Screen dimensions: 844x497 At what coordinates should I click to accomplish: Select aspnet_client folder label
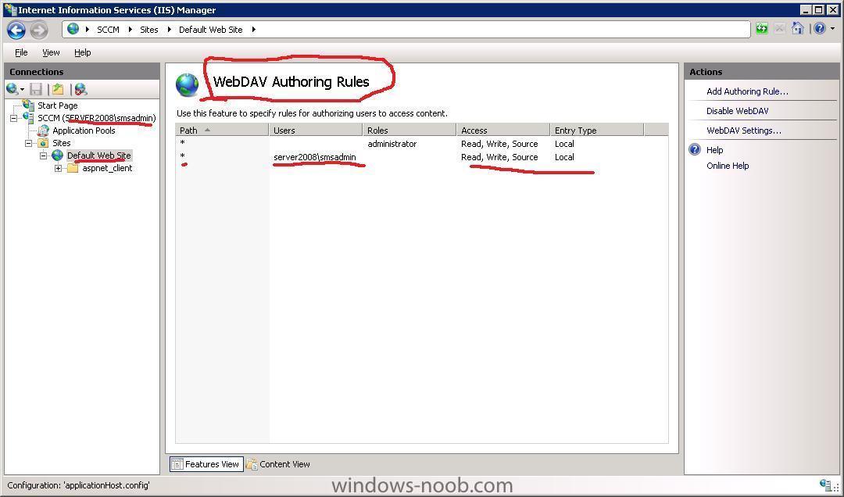pos(107,168)
